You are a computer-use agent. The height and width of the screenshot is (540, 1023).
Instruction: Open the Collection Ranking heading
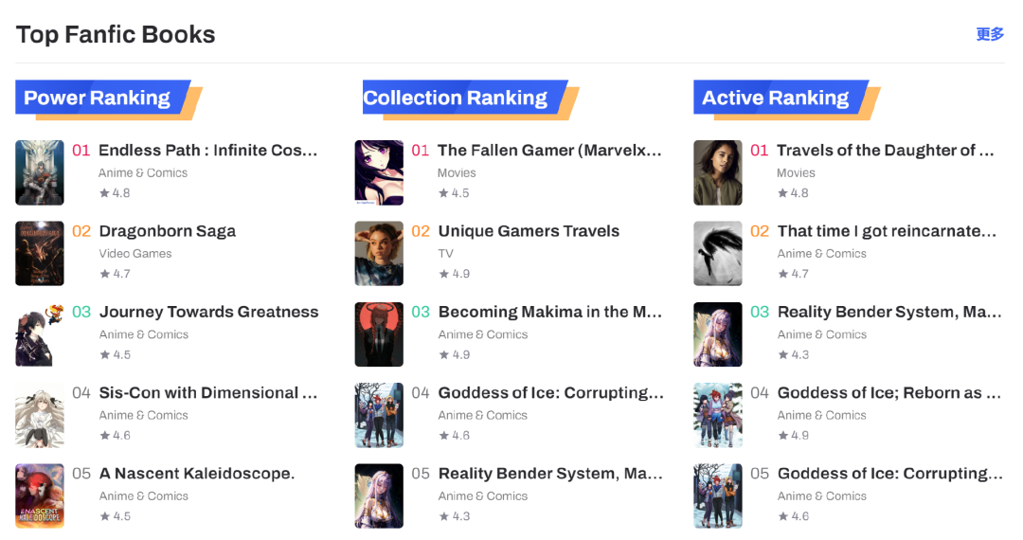point(456,99)
